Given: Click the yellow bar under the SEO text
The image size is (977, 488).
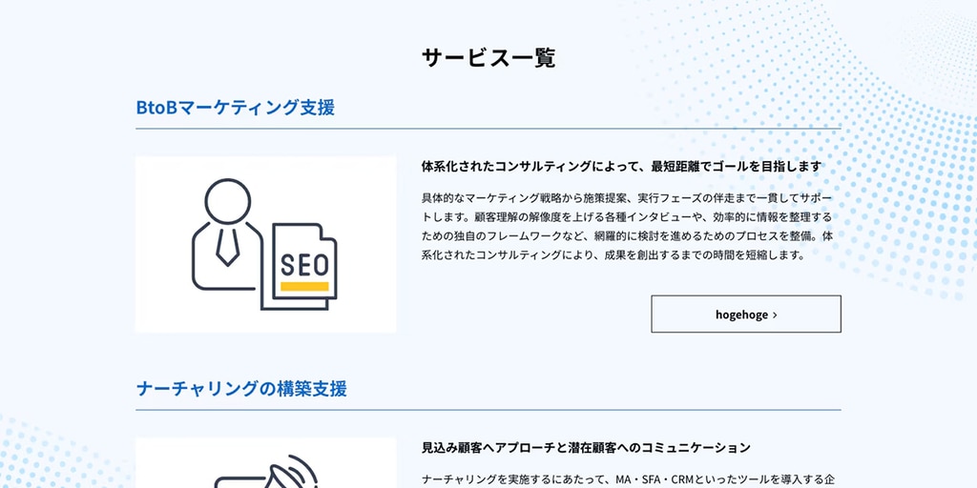Looking at the screenshot, I should click(x=304, y=286).
